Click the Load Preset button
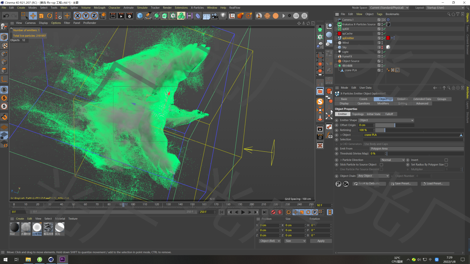 (435, 184)
